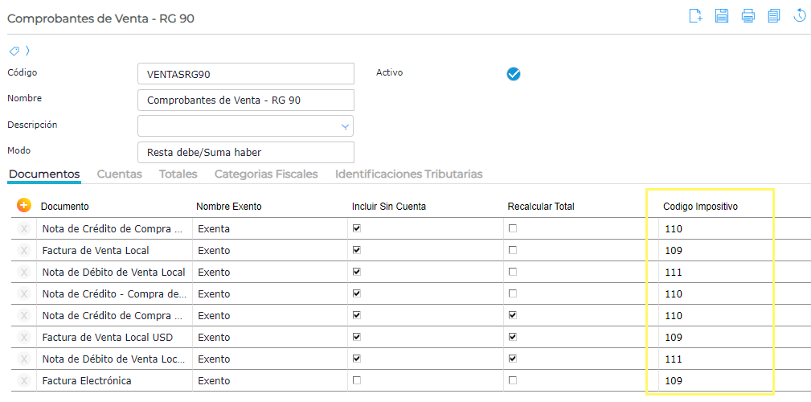Click the chevron next to the tag icon

click(28, 51)
